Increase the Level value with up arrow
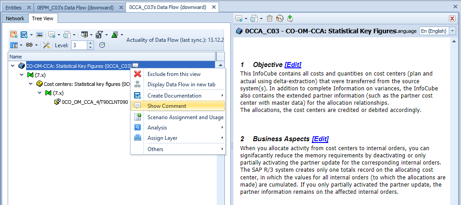This screenshot has width=461, height=205. pyautogui.click(x=90, y=43)
